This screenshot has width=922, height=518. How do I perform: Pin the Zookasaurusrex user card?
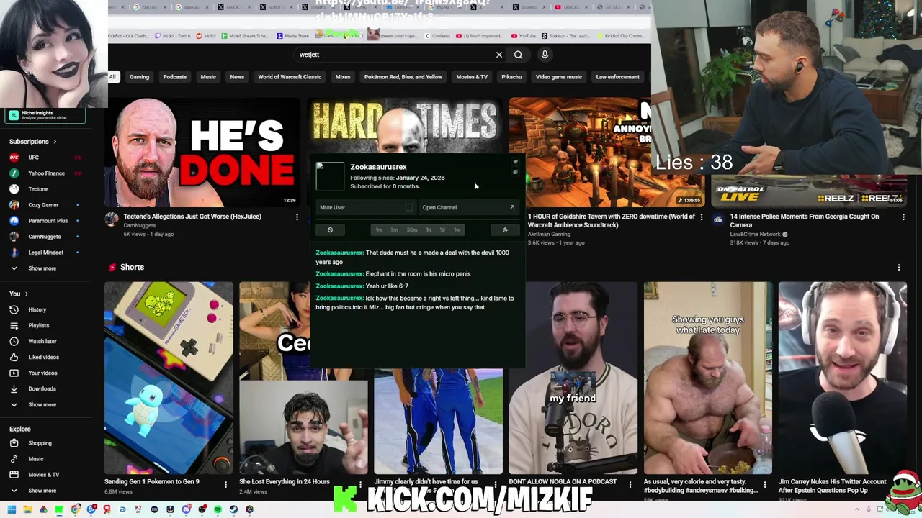pos(515,163)
